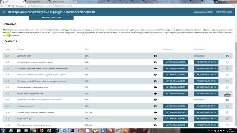Open external link for row 30.12

click(227, 125)
